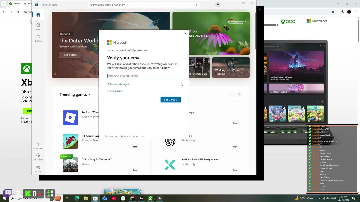
Task: Expand Trending games section chevron
Action: 89,95
